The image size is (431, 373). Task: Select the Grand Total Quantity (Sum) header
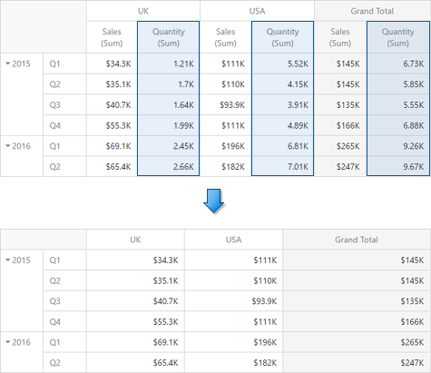pos(397,37)
